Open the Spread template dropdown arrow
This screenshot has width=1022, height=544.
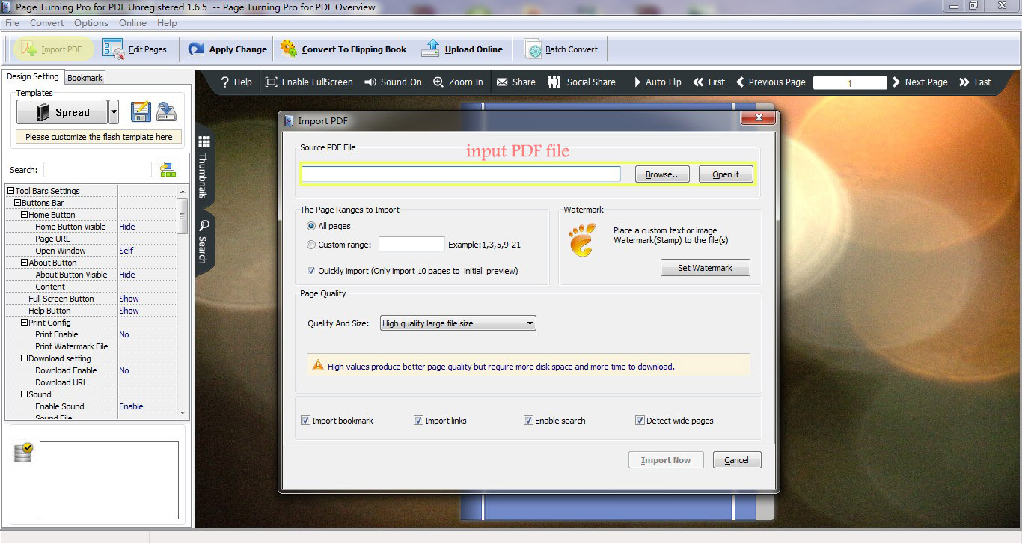click(x=114, y=113)
